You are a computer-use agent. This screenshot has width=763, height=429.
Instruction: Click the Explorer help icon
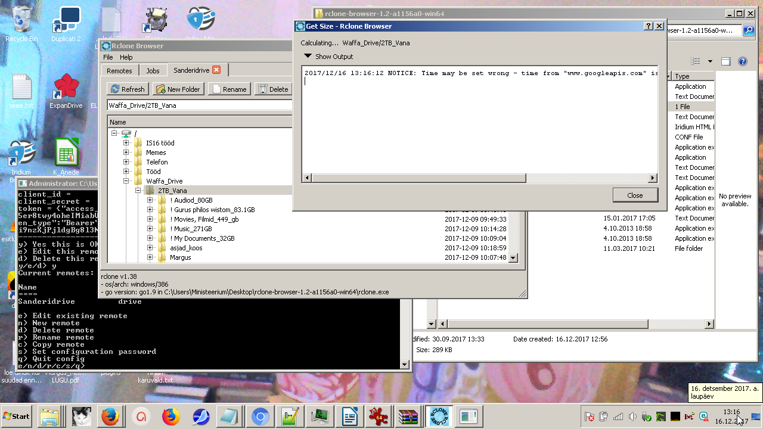pos(743,61)
